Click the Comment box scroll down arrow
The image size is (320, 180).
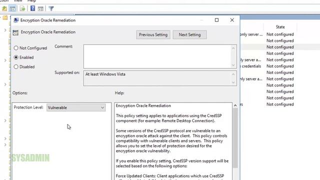(x=233, y=65)
